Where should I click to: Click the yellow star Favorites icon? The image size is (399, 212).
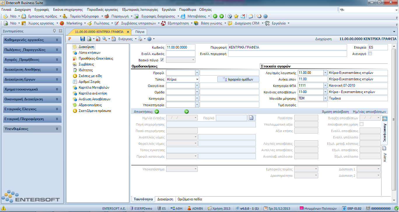click(x=236, y=16)
